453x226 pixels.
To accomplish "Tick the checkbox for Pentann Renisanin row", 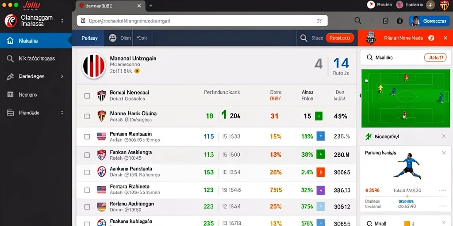I will 87,137.
